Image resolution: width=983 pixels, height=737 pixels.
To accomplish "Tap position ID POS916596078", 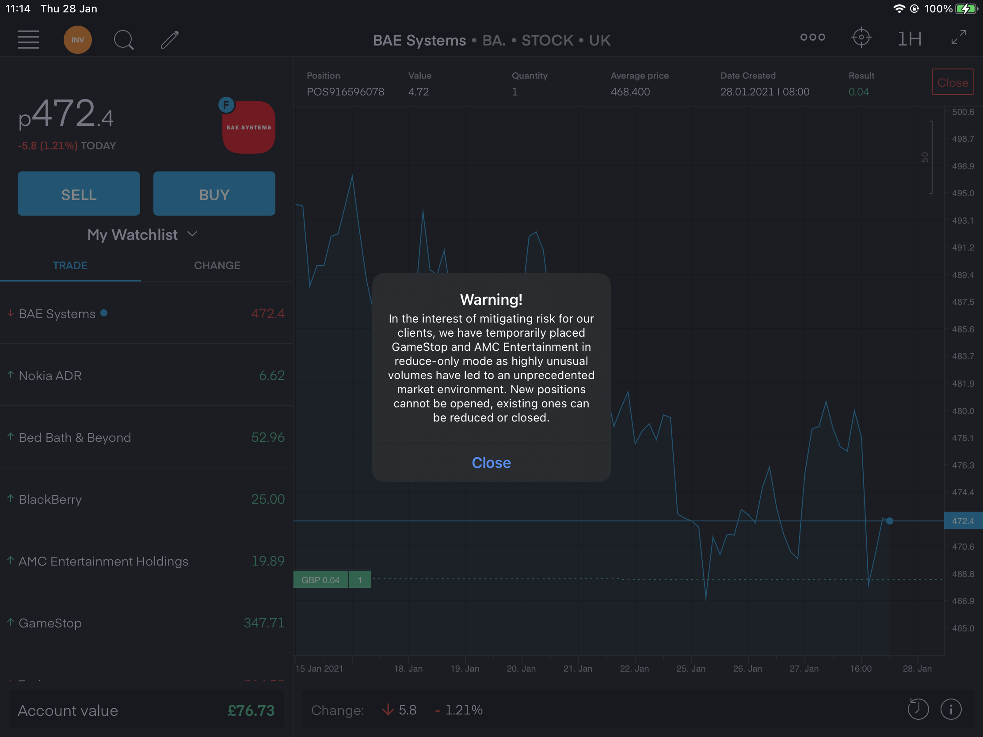I will (x=345, y=92).
